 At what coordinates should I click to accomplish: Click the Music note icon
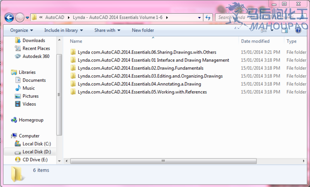(x=18, y=88)
